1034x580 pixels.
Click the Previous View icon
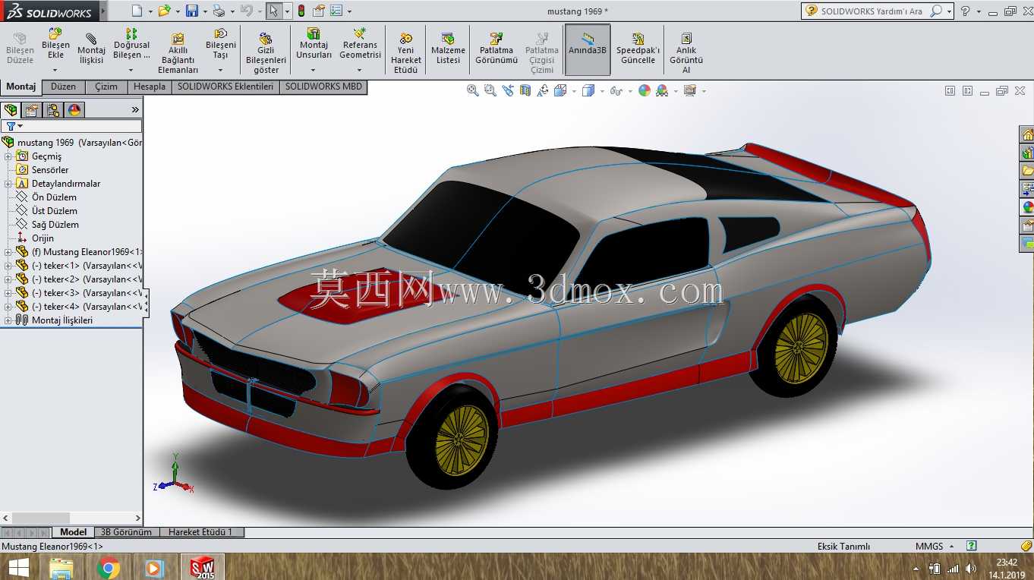click(507, 90)
